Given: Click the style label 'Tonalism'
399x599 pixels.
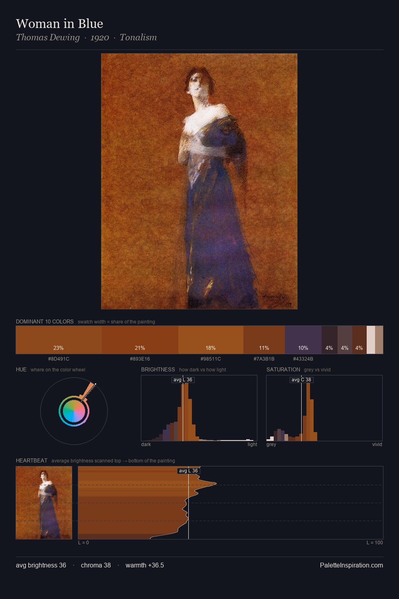Looking at the screenshot, I should click(x=138, y=38).
